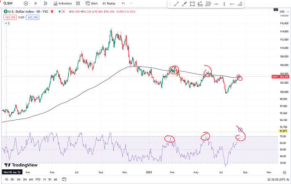
Task: Set range to 6M
Action: click(31, 179)
